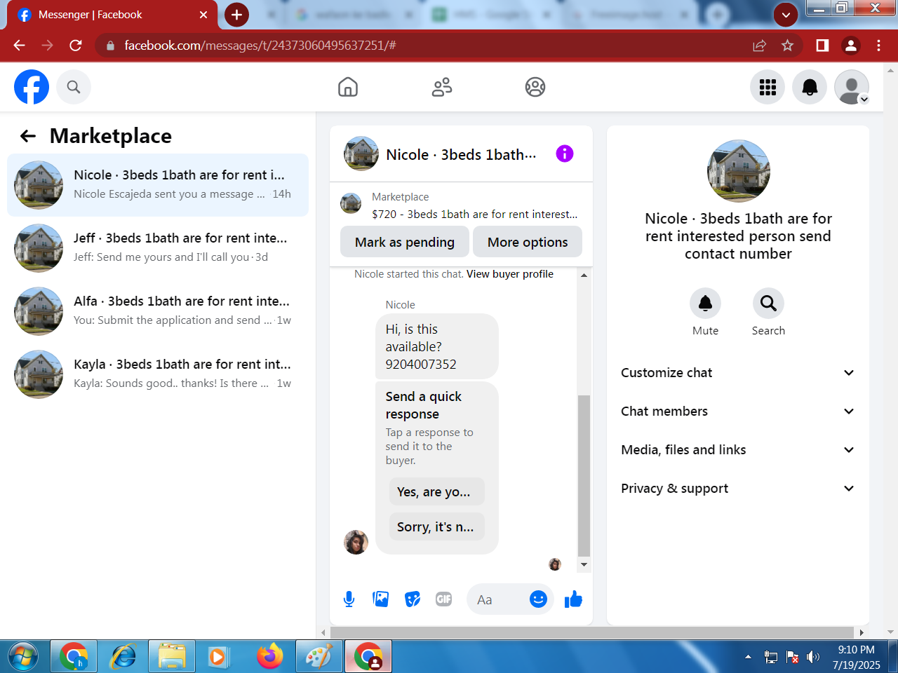Click the facebook.com address bar

click(421, 46)
